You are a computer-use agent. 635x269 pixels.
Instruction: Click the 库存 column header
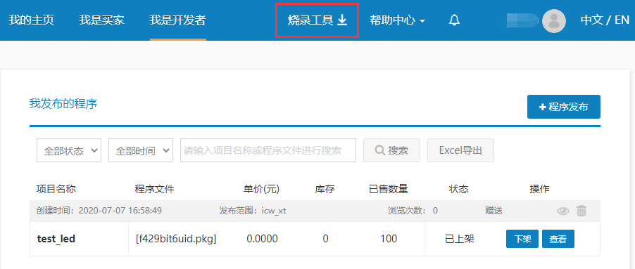pyautogui.click(x=325, y=189)
